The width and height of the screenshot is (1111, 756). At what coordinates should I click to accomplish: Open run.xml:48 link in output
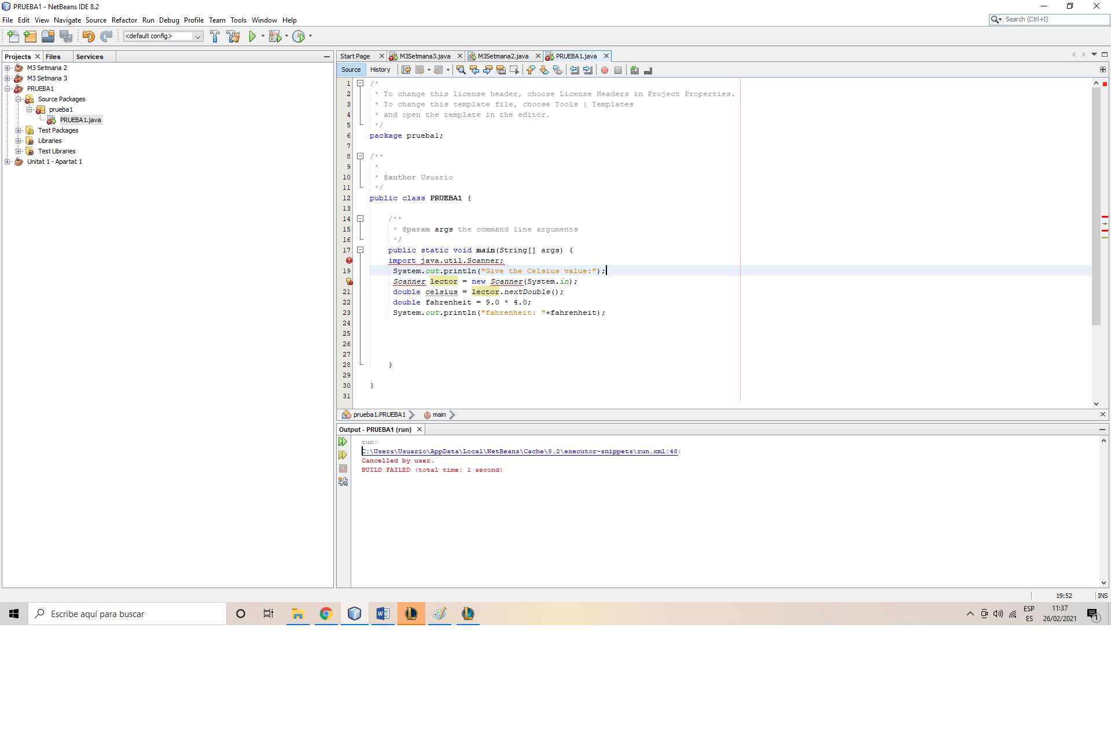coord(521,452)
